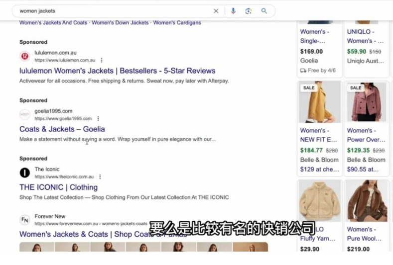Follow the Women's Down Jackets sitelink
Screen dimensions: 393x265
120,22
